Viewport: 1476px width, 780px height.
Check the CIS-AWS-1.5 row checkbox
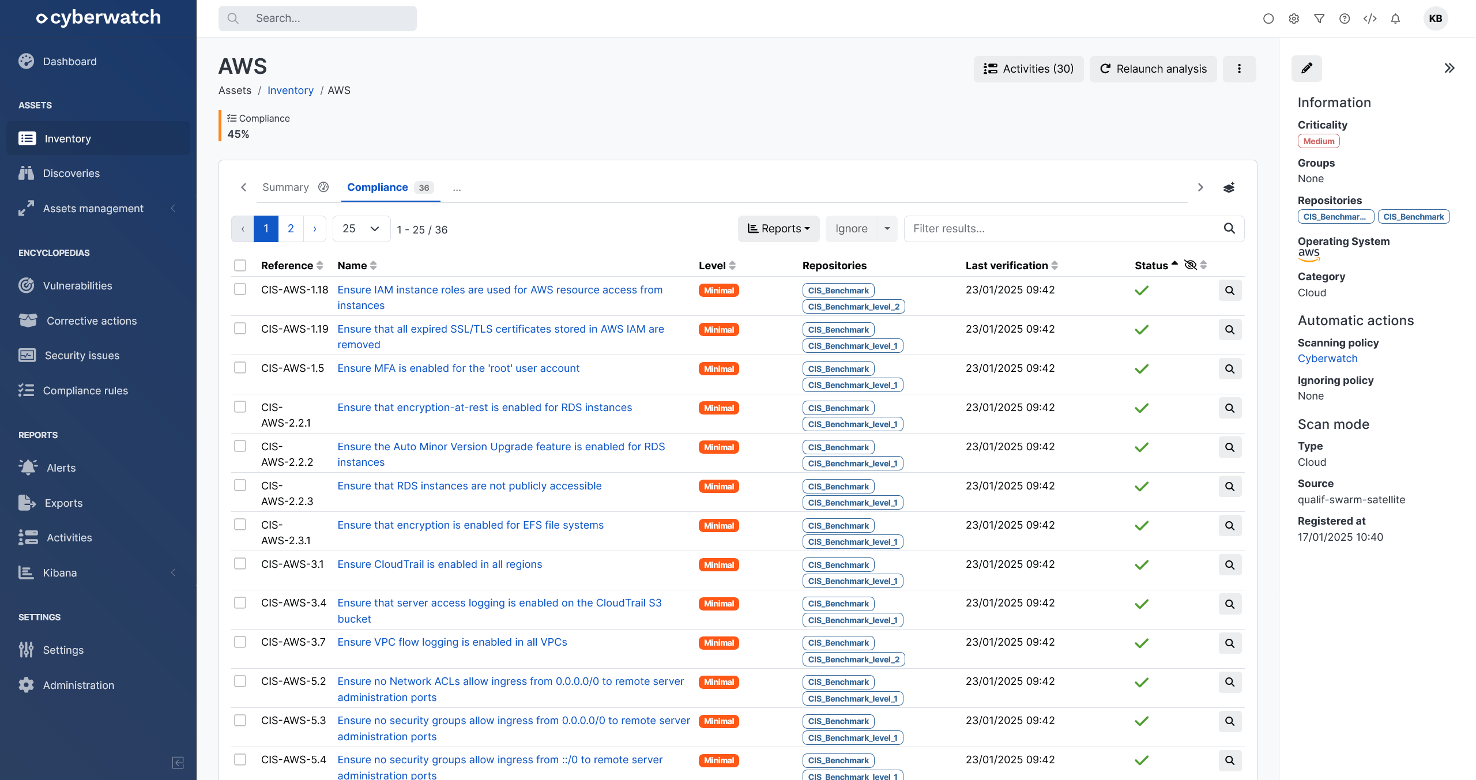click(x=240, y=368)
